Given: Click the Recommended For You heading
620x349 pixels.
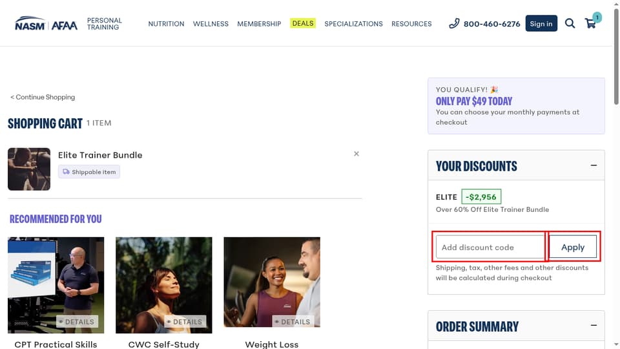Looking at the screenshot, I should click(x=56, y=219).
